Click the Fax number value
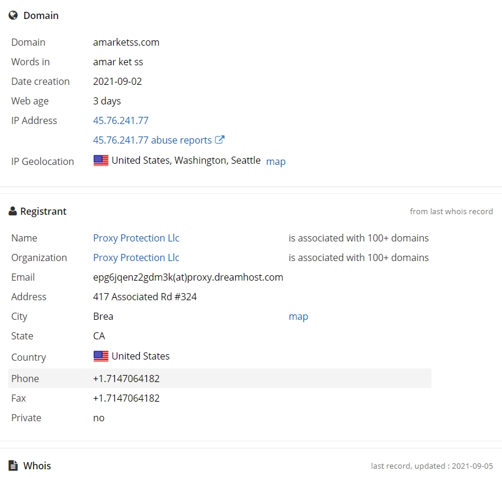The height and width of the screenshot is (477, 502). click(126, 398)
